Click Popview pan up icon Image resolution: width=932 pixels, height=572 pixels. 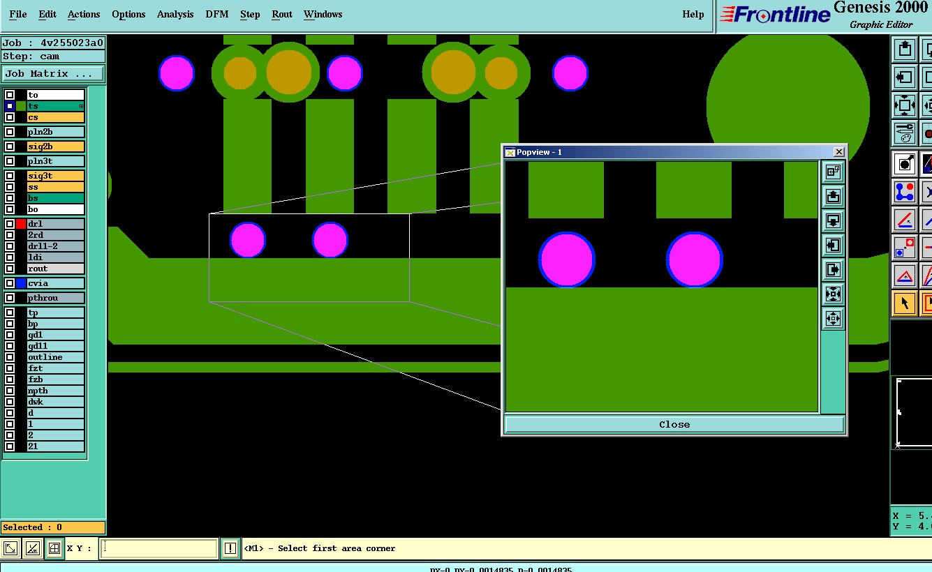(832, 196)
